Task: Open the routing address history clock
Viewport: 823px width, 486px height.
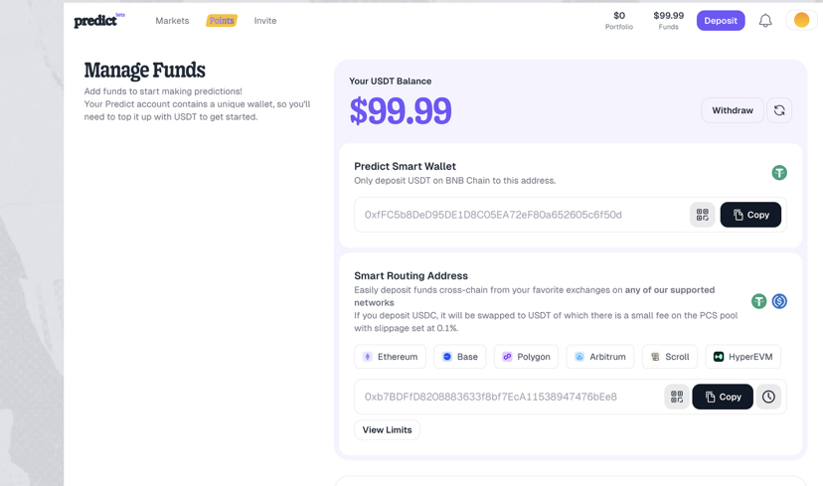Action: coord(768,397)
